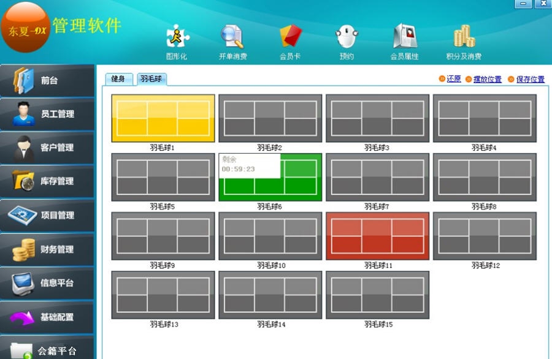Open 会员属性 member attributes

point(405,37)
